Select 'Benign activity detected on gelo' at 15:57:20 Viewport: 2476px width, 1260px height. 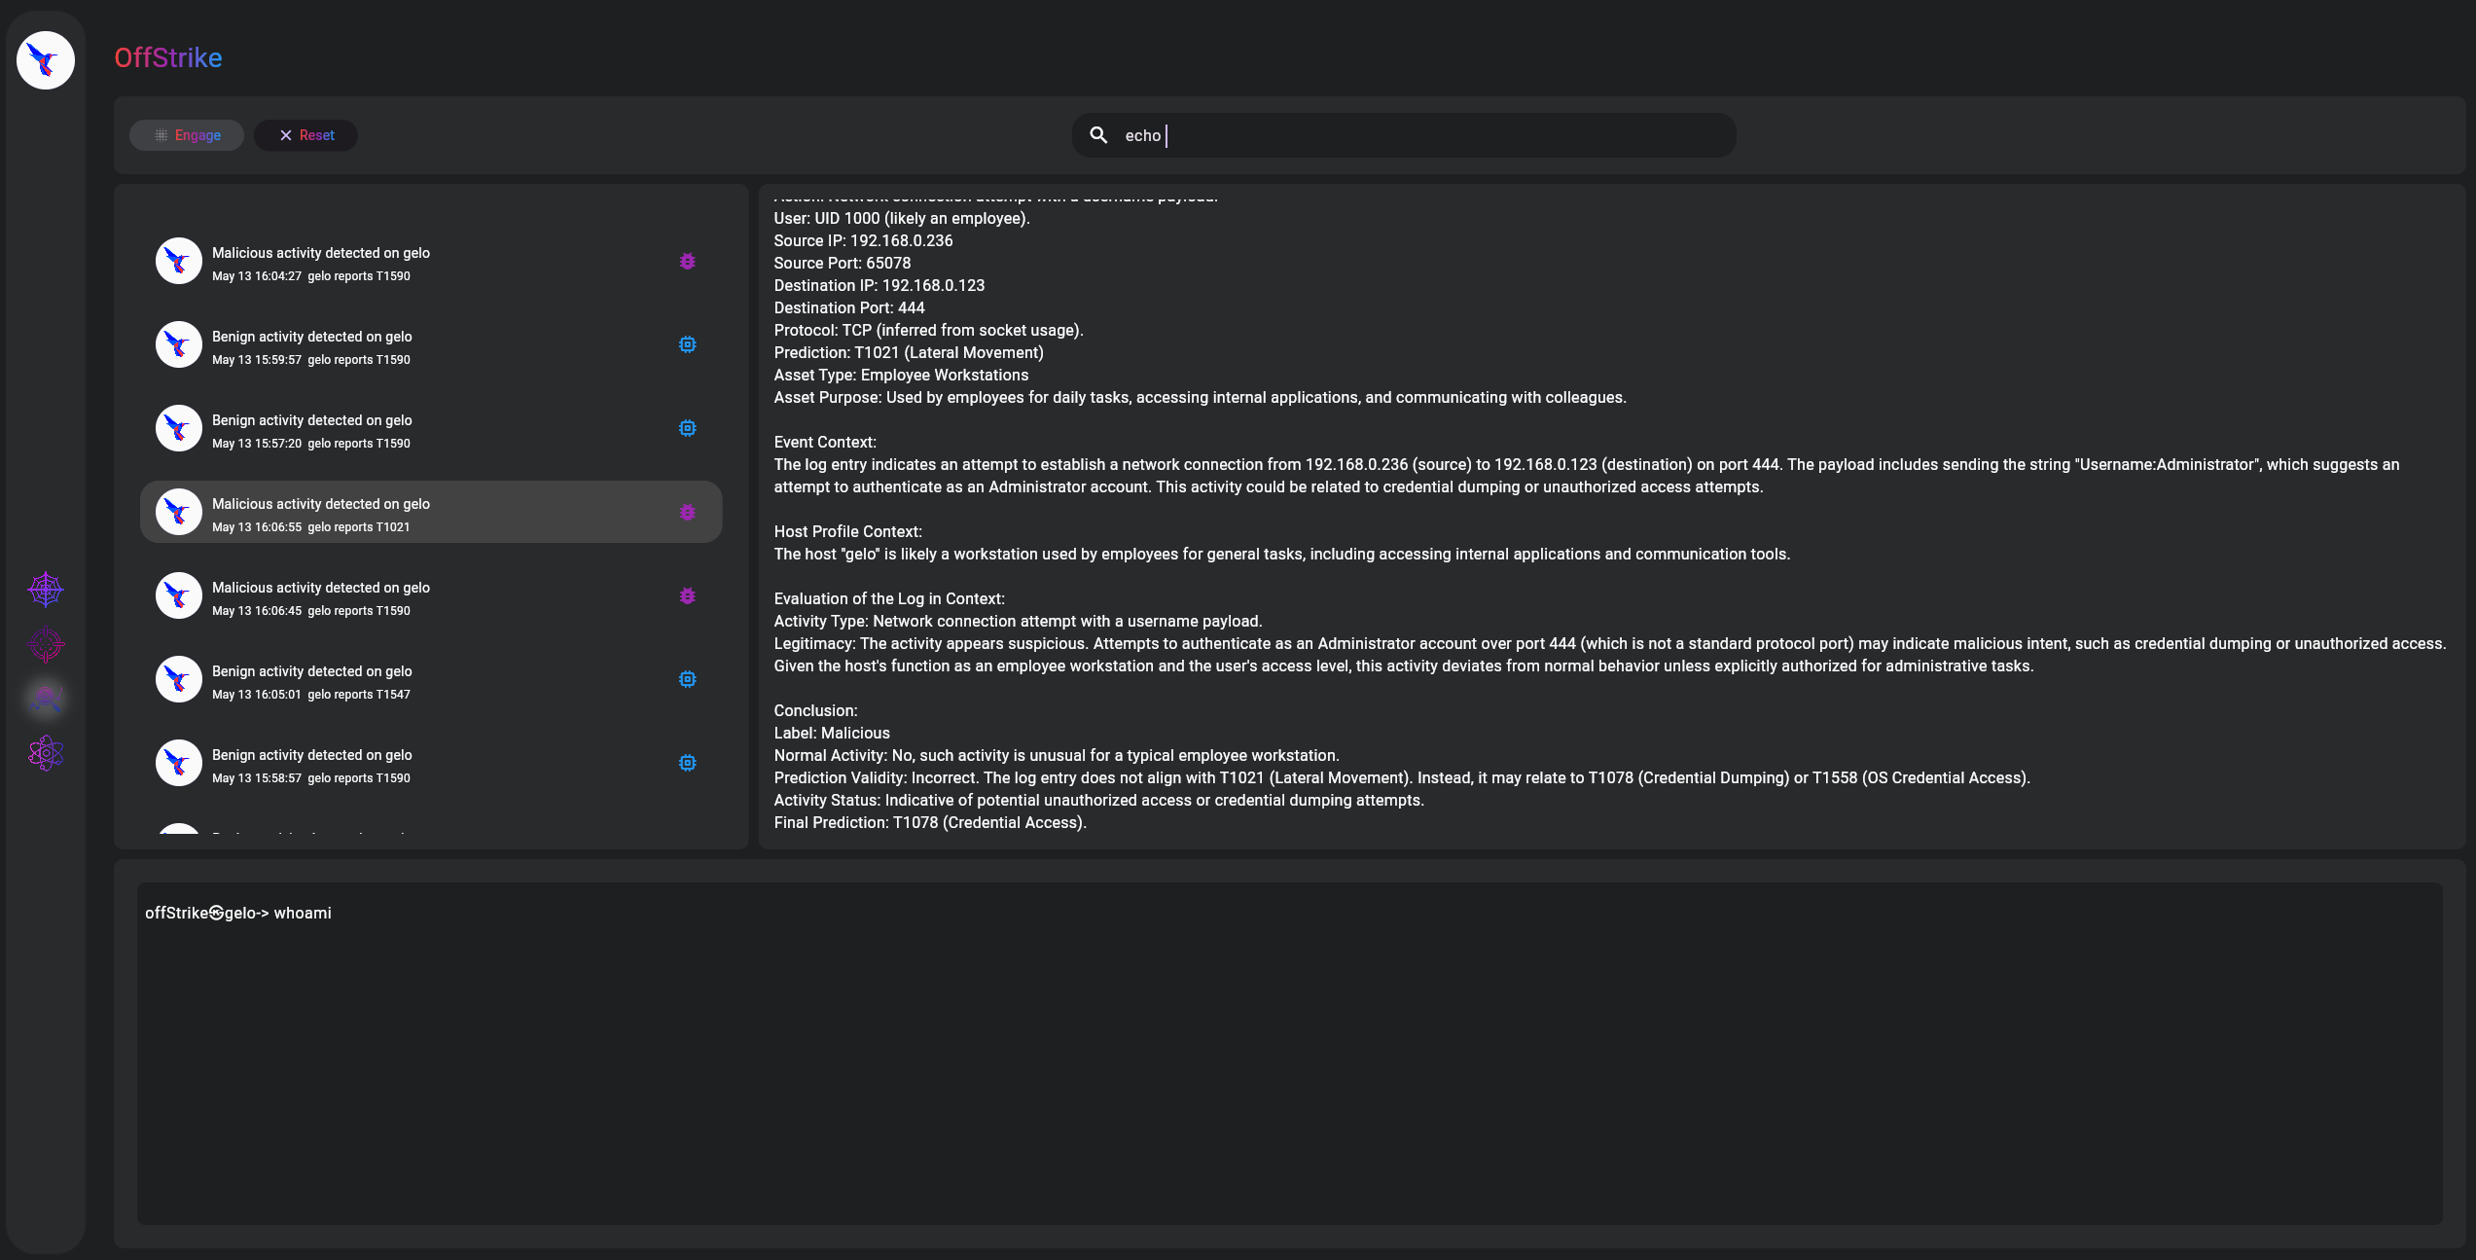tap(312, 420)
